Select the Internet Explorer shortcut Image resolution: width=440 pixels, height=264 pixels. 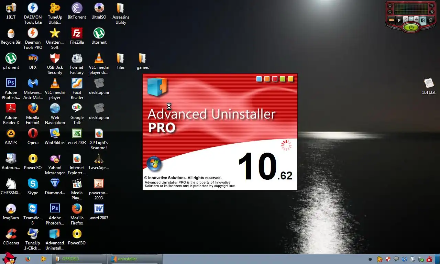(77, 164)
